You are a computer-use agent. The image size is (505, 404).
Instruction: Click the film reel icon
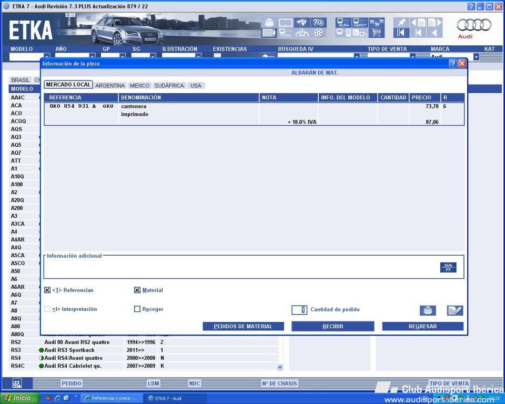318,33
